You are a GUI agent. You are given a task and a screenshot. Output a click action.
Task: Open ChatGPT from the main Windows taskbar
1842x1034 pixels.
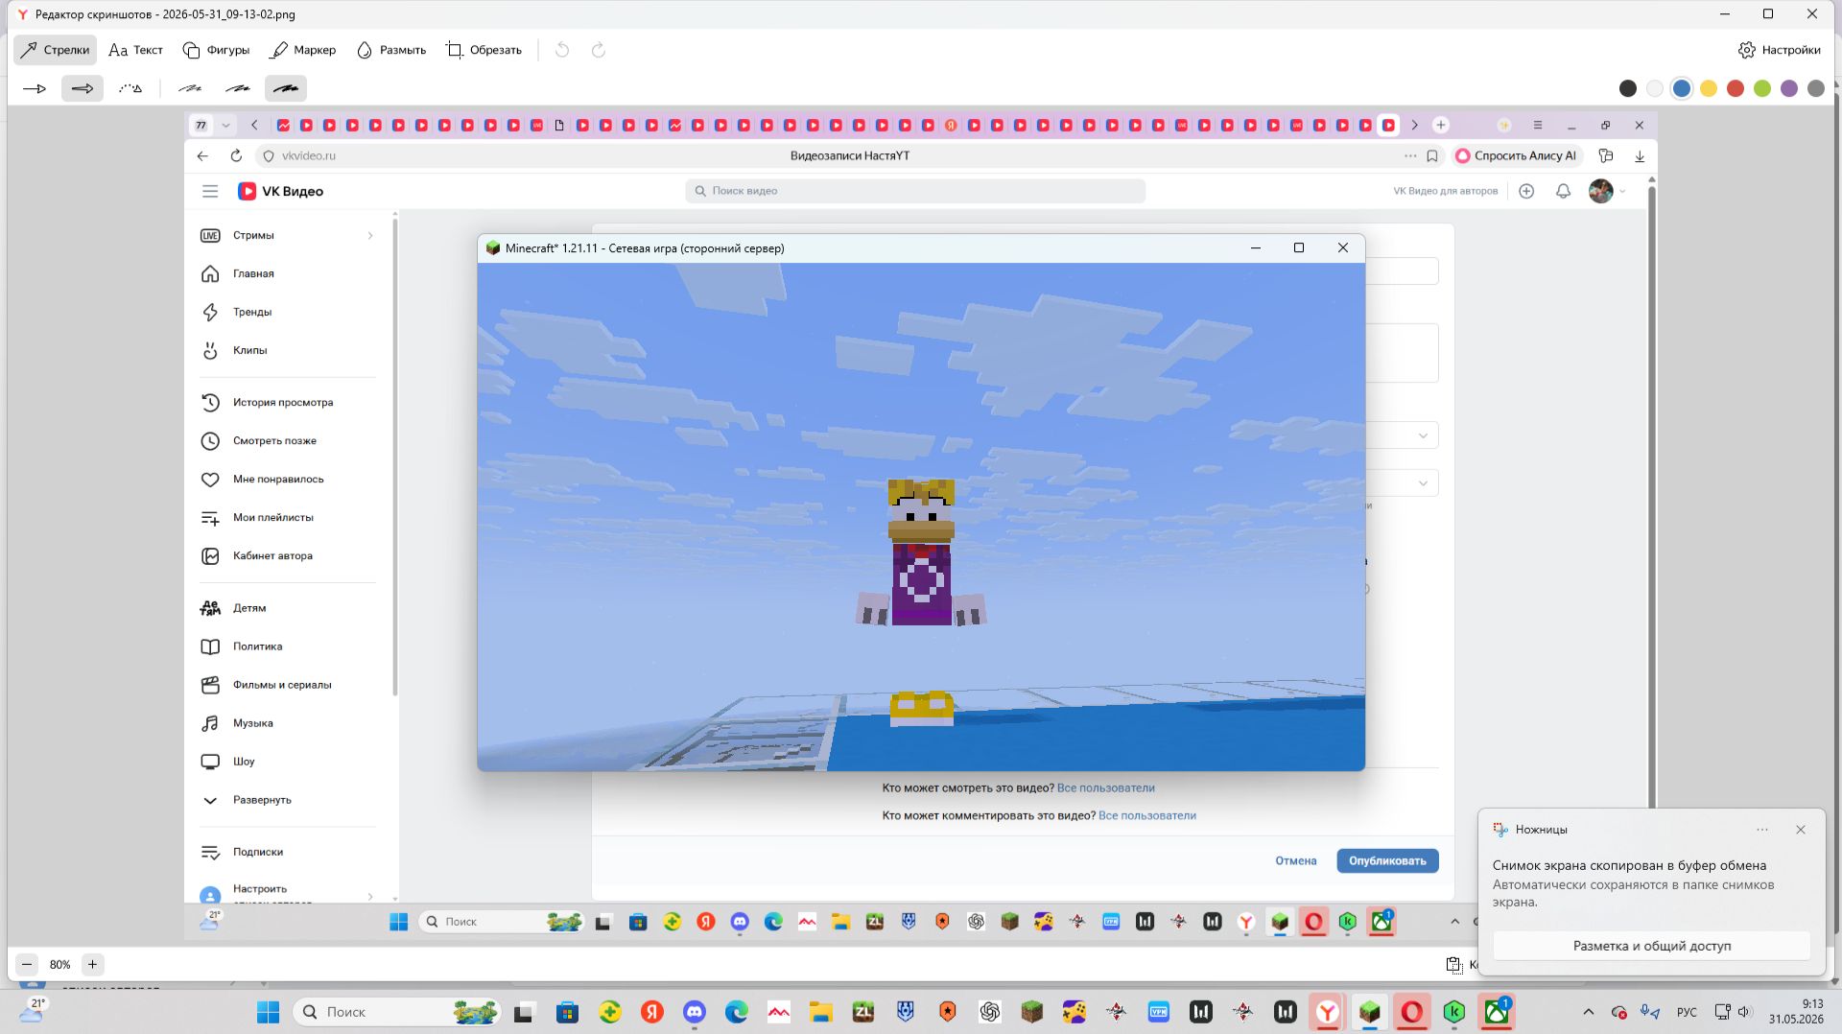pyautogui.click(x=990, y=1012)
